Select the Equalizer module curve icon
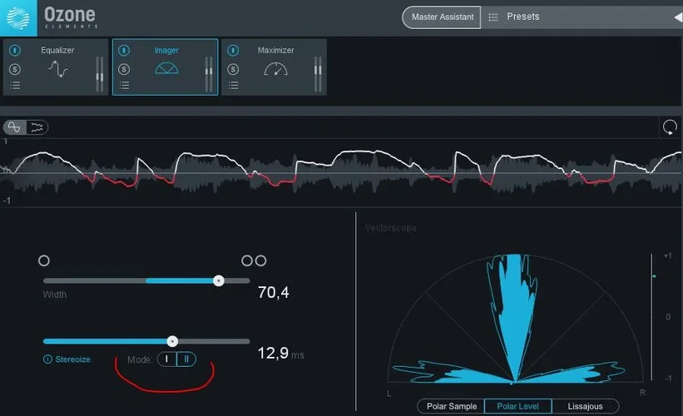This screenshot has height=416, width=683. point(58,69)
